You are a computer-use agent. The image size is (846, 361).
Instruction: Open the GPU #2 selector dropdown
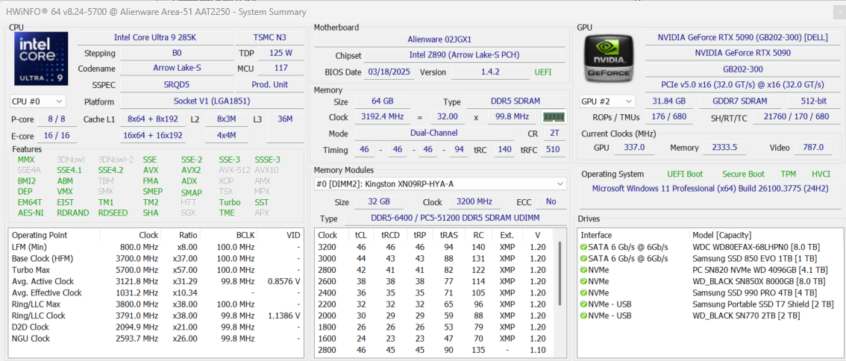pyautogui.click(x=607, y=101)
